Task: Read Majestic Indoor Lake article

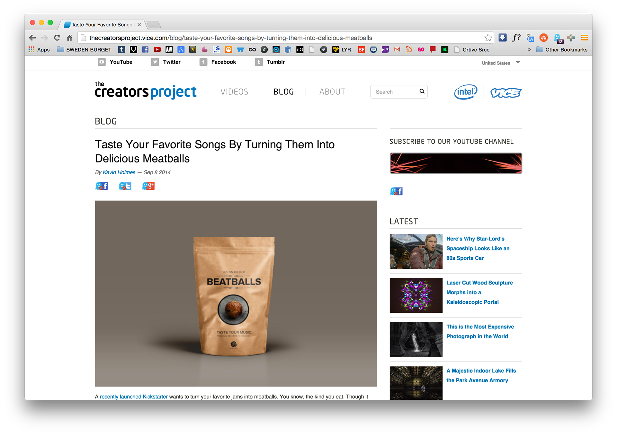Action: 481,375
